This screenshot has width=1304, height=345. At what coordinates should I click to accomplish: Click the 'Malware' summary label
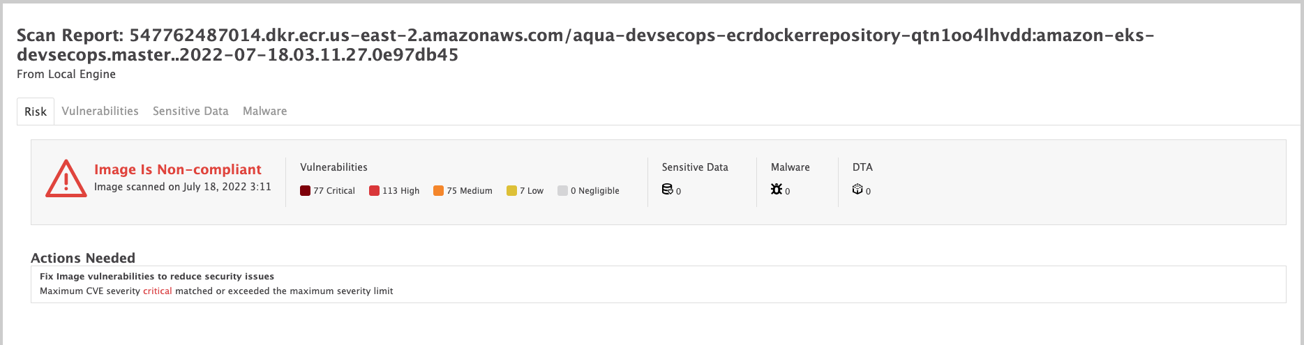coord(790,167)
